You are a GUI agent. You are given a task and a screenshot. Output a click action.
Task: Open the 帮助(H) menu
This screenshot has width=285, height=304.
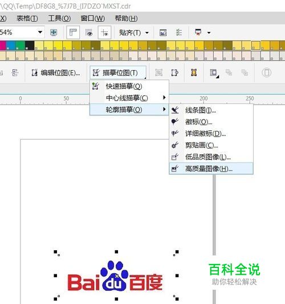127,19
